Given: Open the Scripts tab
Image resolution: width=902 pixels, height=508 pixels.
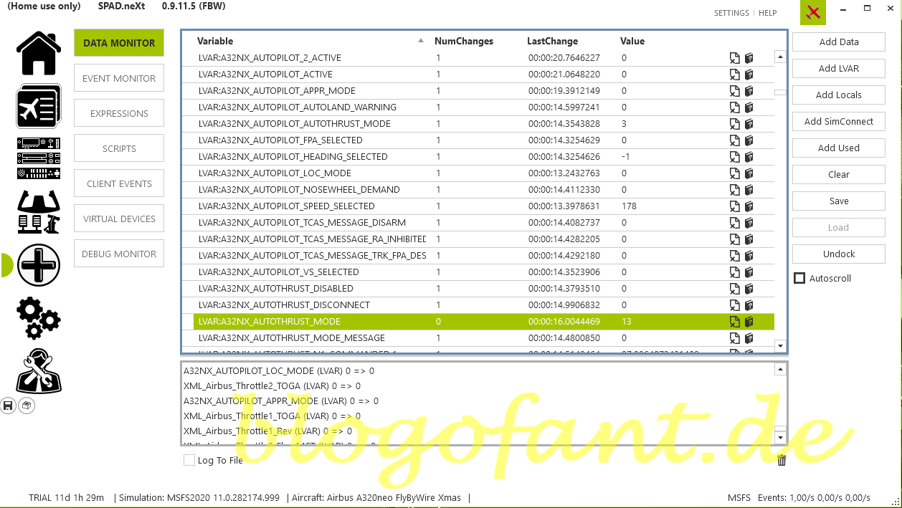Looking at the screenshot, I should (119, 148).
